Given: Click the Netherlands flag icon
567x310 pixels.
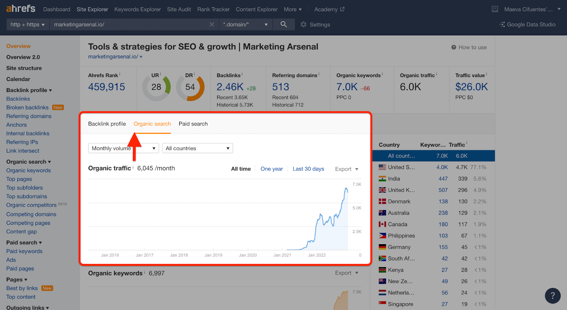Looking at the screenshot, I should (x=382, y=293).
